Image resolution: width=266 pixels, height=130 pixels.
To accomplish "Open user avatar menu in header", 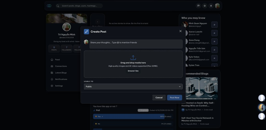I will [x=217, y=6].
